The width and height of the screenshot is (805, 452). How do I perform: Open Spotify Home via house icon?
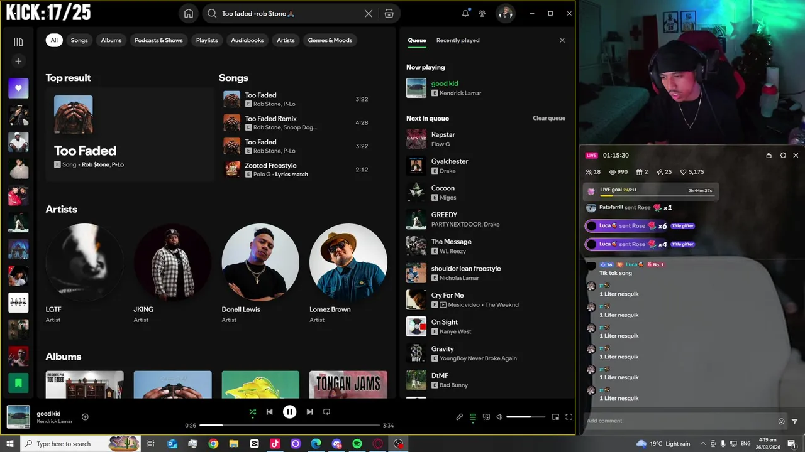point(188,14)
